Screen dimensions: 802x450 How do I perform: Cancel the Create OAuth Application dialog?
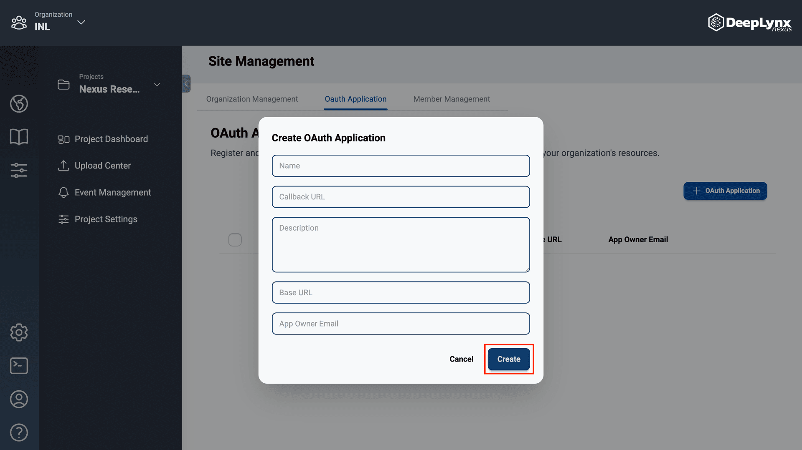461,359
